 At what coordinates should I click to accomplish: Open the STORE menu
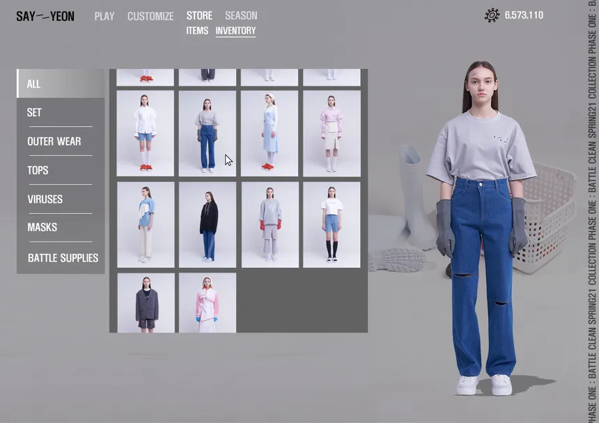coord(199,15)
